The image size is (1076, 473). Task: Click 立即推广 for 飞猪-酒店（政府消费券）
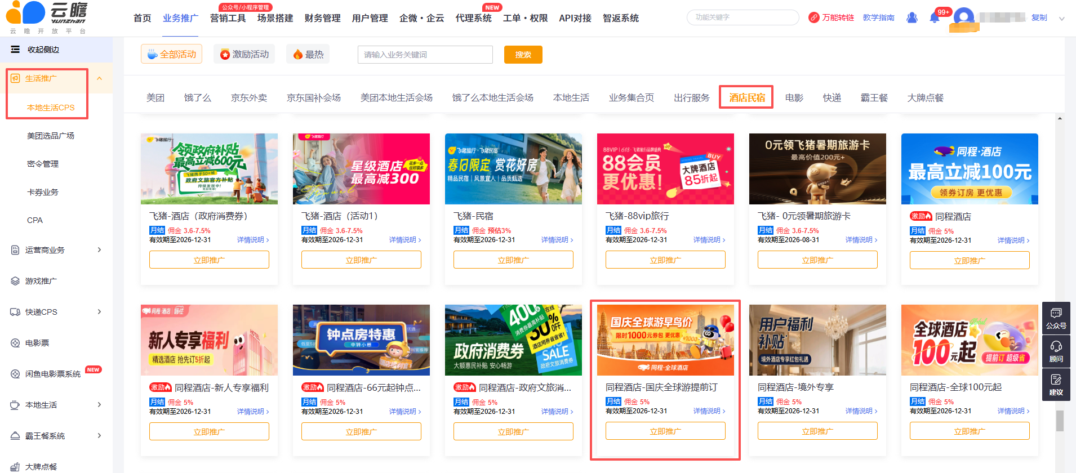[x=209, y=260]
